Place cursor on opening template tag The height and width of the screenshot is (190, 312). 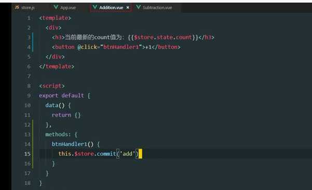pyautogui.click(x=55, y=18)
